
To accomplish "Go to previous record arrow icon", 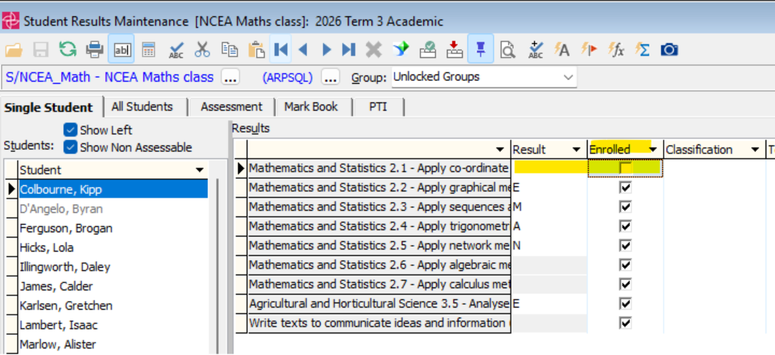I will (303, 49).
